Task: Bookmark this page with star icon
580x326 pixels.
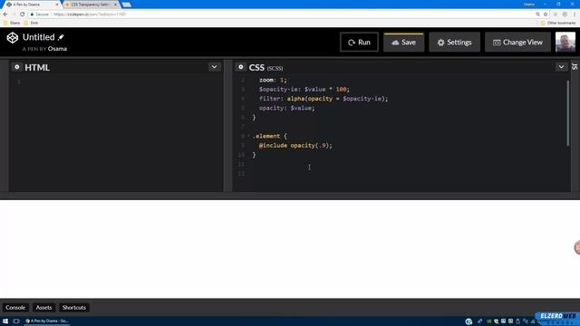Action: 546,14
